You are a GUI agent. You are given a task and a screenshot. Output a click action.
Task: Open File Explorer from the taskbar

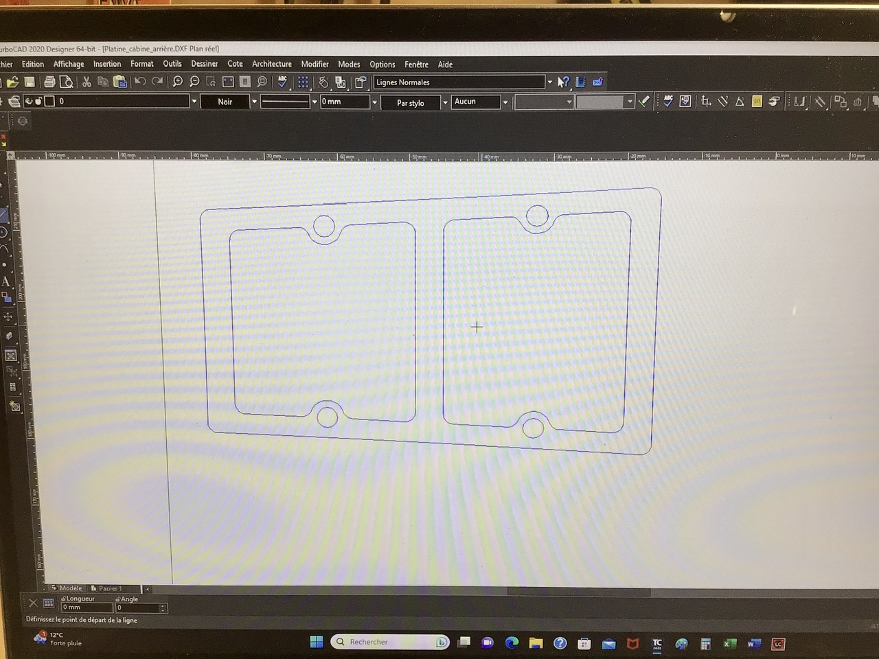[x=536, y=643]
